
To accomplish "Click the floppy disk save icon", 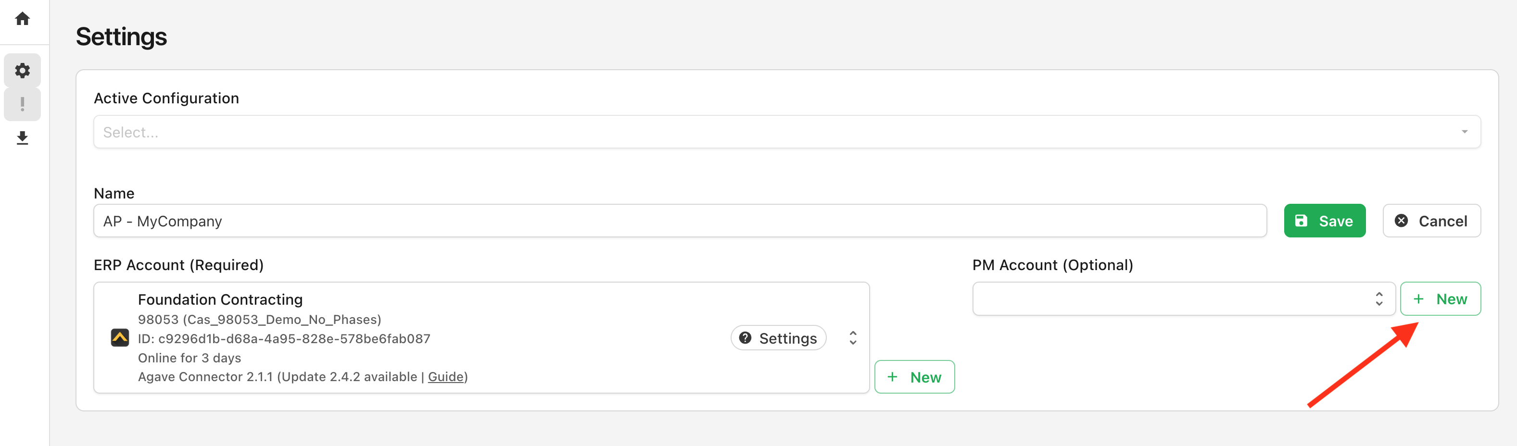I will (1301, 221).
